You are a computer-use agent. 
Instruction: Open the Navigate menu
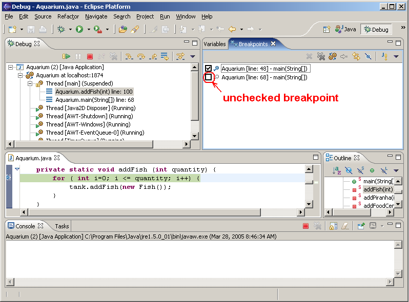(96, 16)
